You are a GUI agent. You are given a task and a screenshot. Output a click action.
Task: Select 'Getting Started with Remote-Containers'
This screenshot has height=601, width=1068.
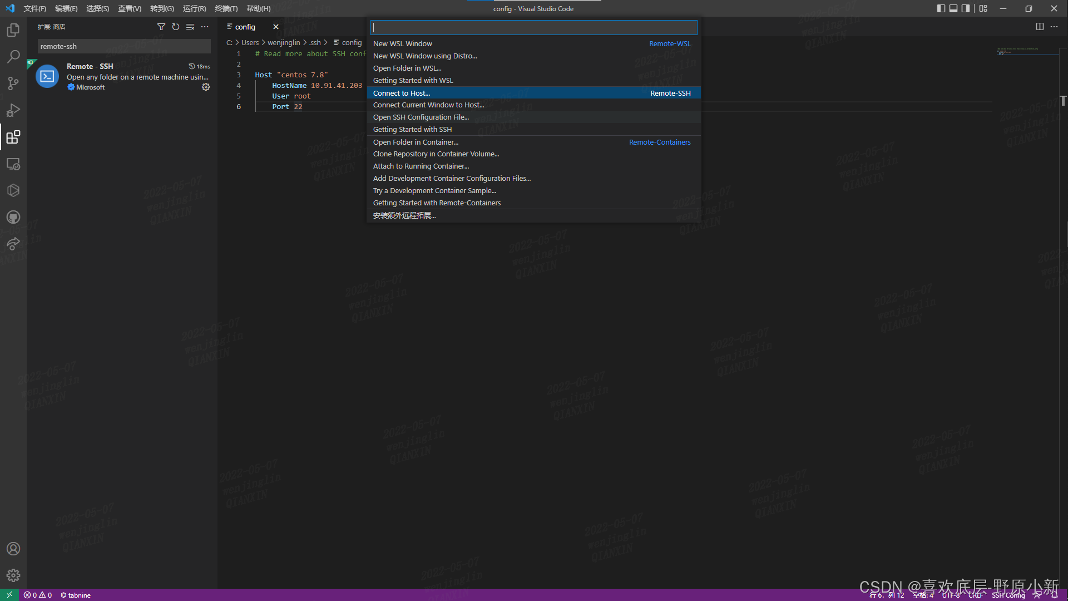coord(533,203)
